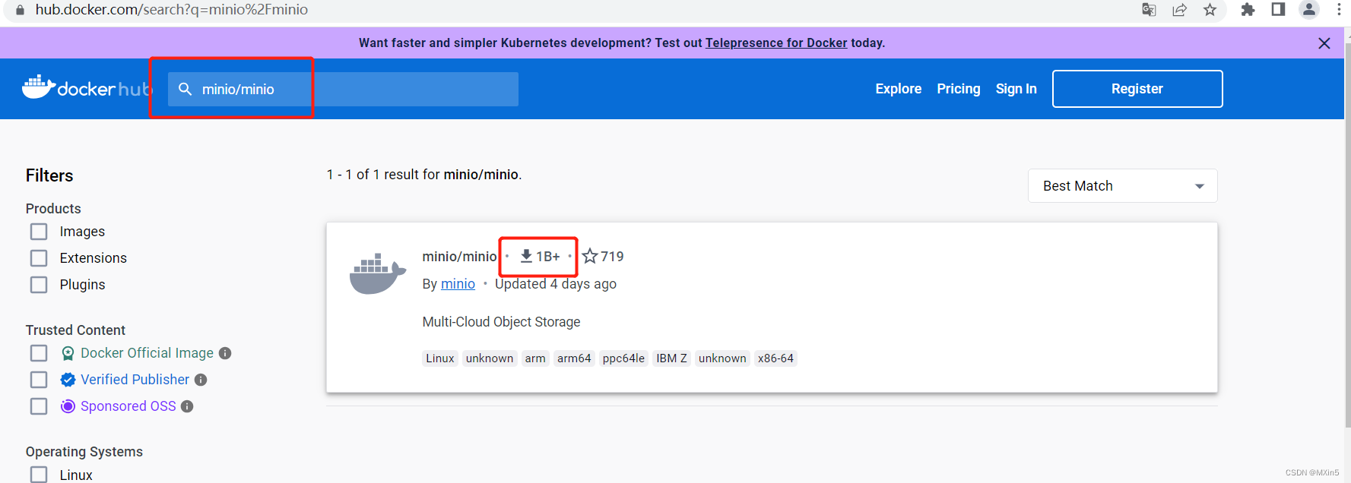Enable the Sponsored OSS filter
Viewport: 1351px width, 483px height.
(x=39, y=406)
